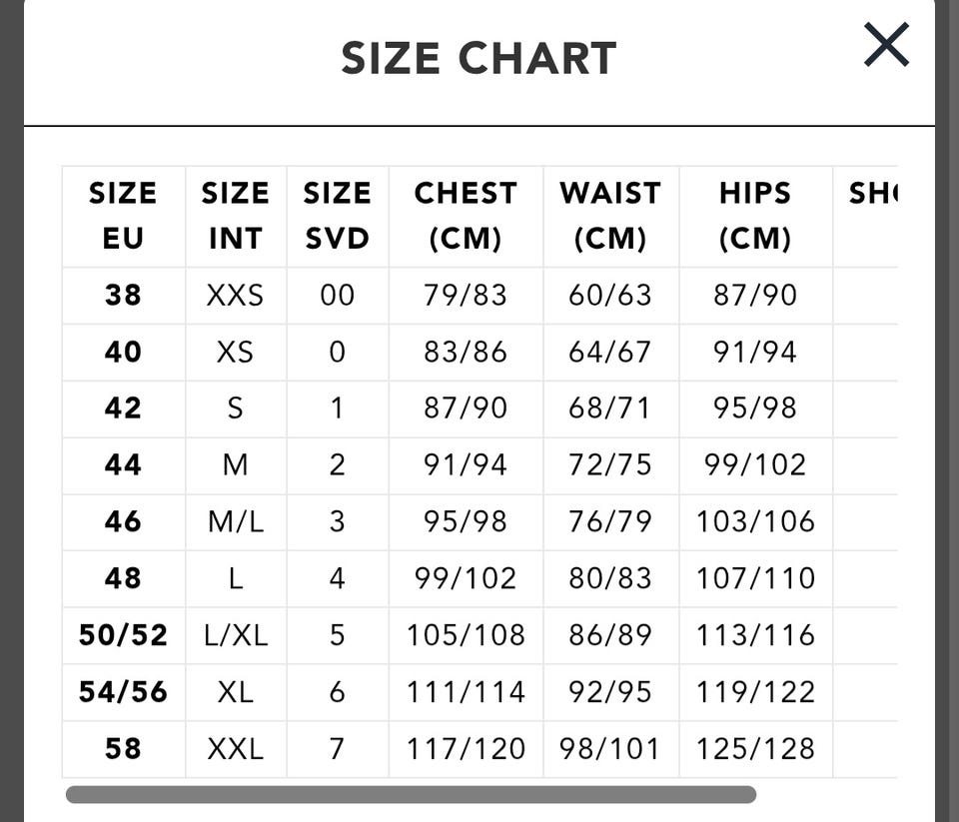
Task: Select waist measurement 72/75 cell
Action: pos(610,464)
